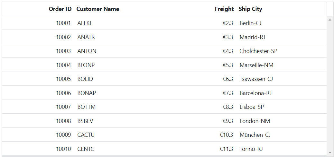Image resolution: width=334 pixels, height=157 pixels.
Task: Select the ALFKI customer cell
Action: coord(84,23)
